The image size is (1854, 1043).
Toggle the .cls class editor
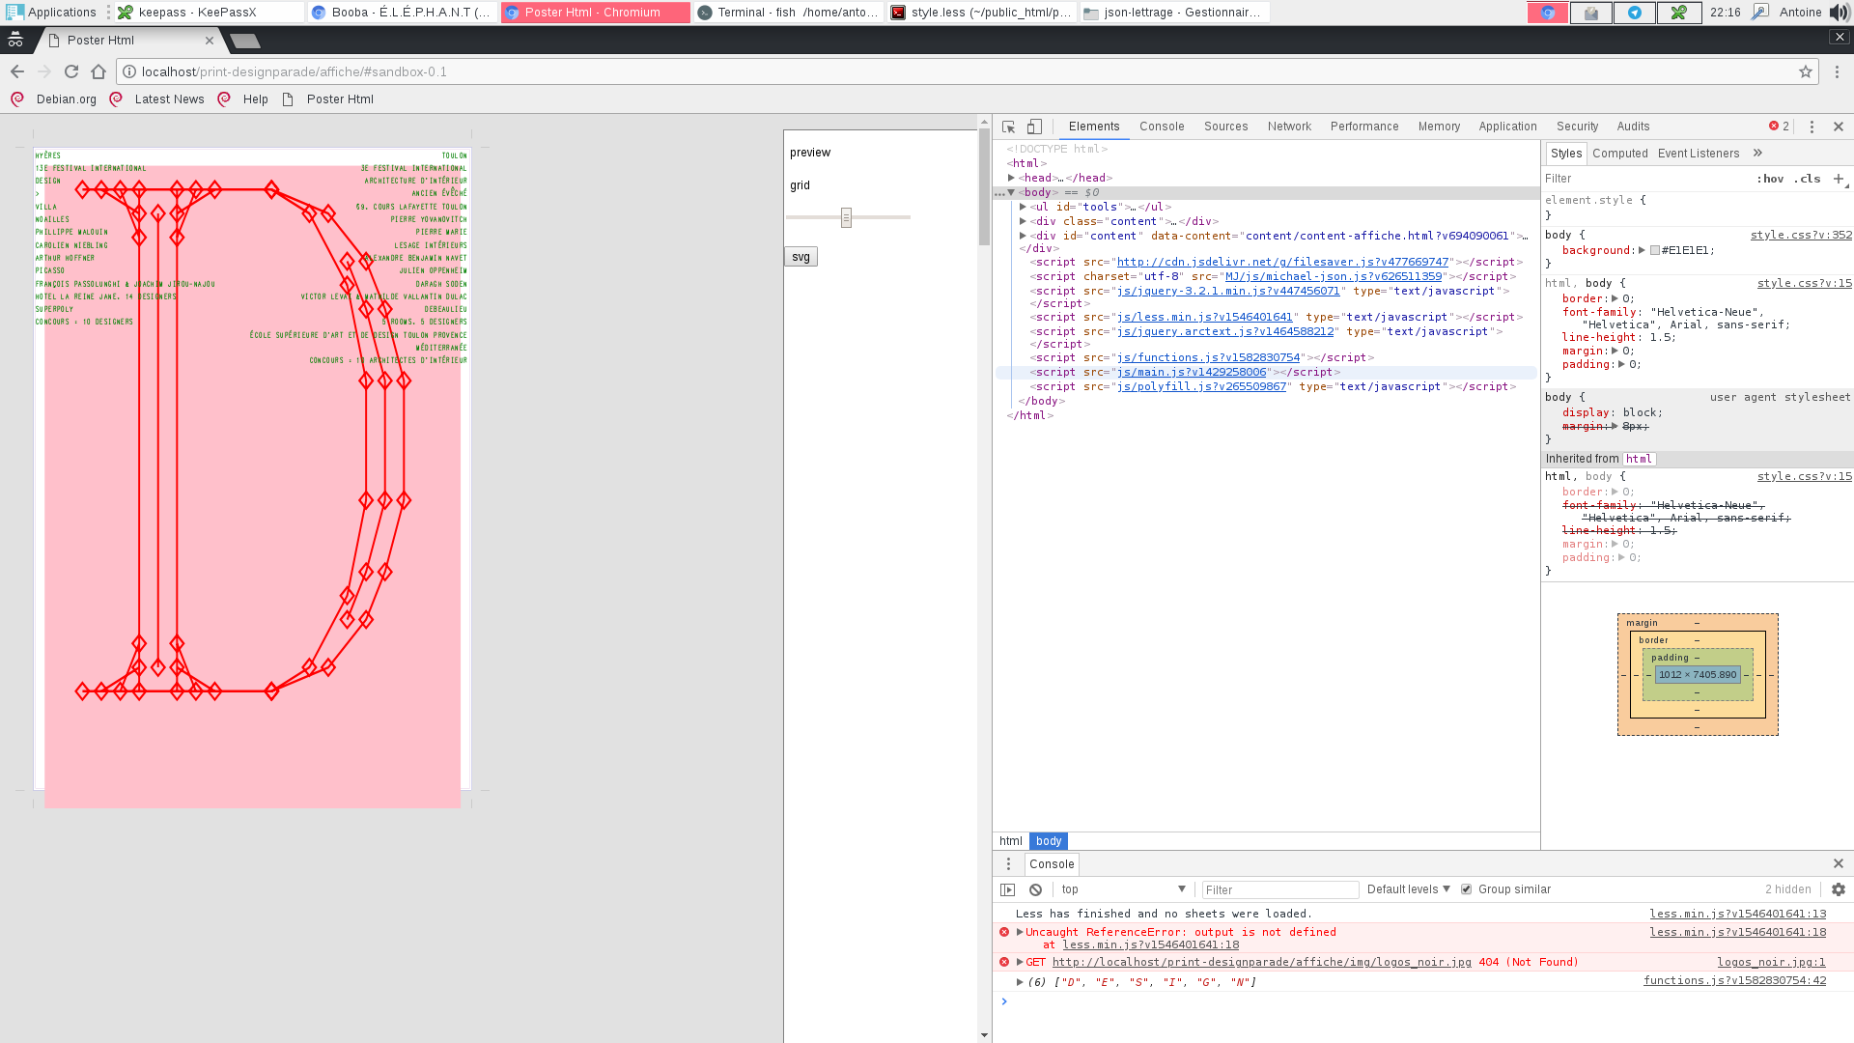[1807, 179]
